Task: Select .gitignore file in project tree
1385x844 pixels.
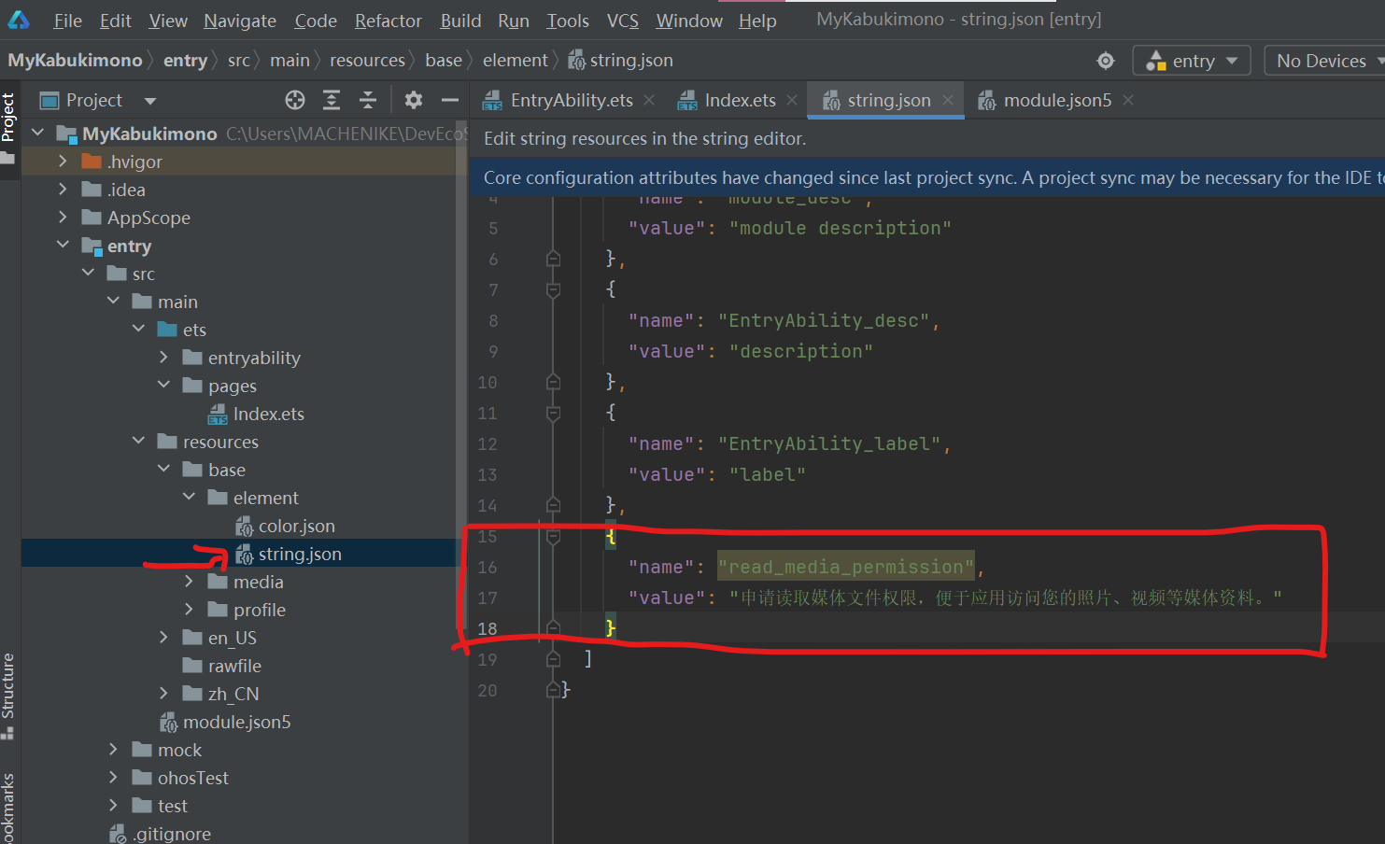Action: [x=172, y=834]
